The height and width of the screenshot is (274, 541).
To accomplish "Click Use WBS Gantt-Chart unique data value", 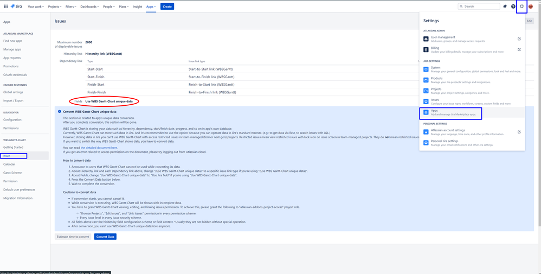I will (x=109, y=101).
